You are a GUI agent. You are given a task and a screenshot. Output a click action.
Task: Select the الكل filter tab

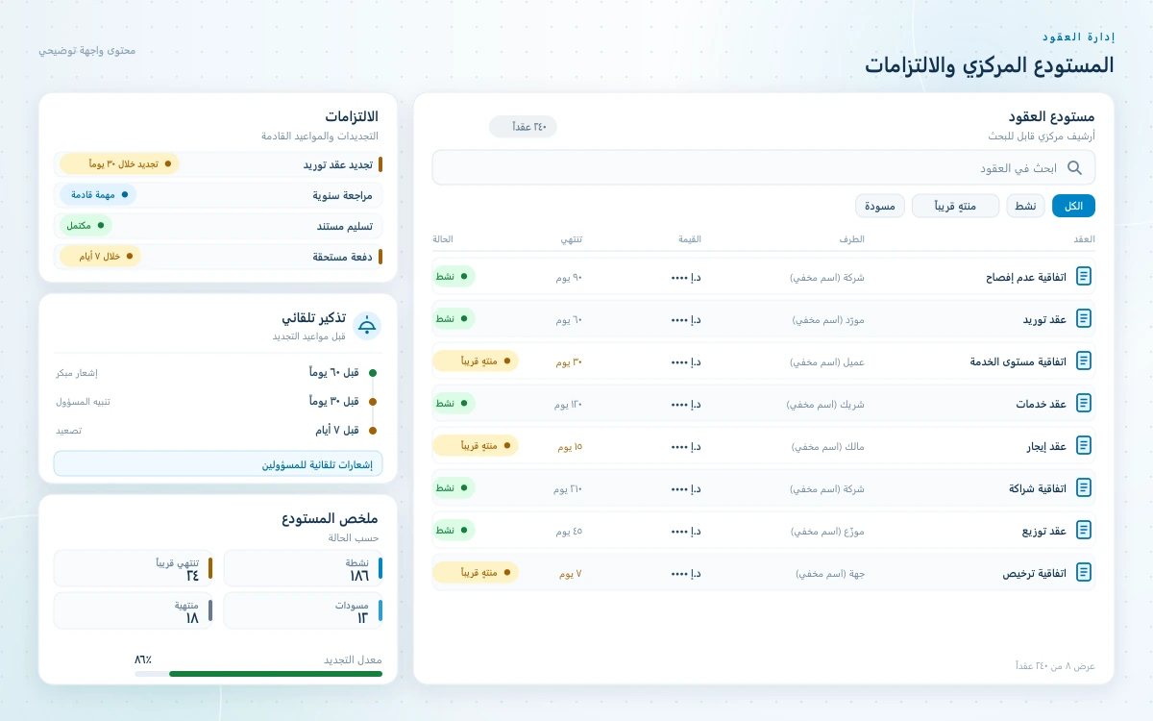point(1073,206)
